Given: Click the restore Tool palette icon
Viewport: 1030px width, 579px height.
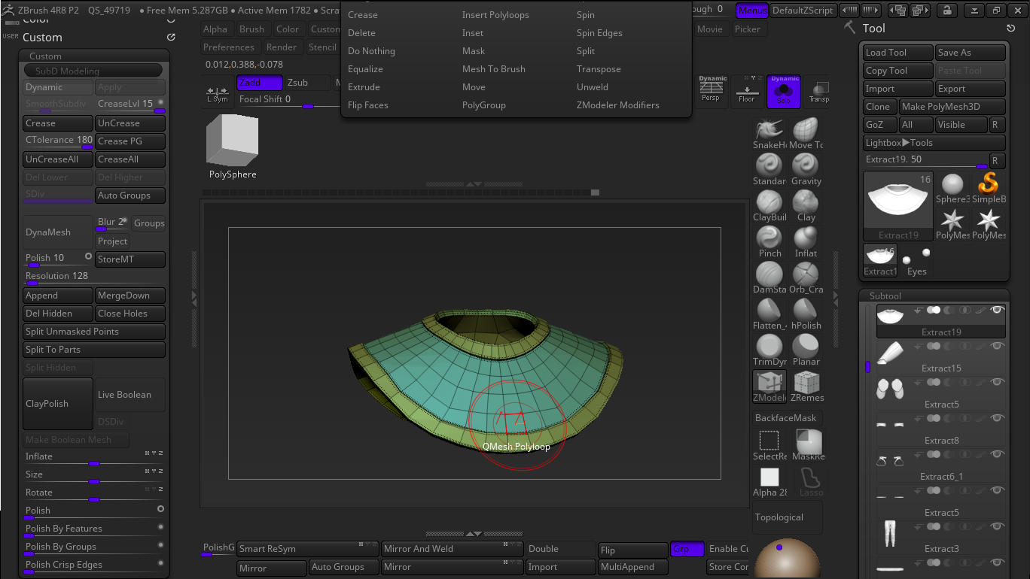Looking at the screenshot, I should [1010, 29].
